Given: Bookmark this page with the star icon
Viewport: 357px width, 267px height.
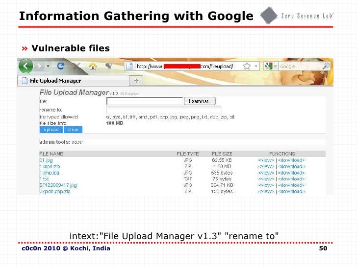Looking at the screenshot, I should [x=247, y=67].
